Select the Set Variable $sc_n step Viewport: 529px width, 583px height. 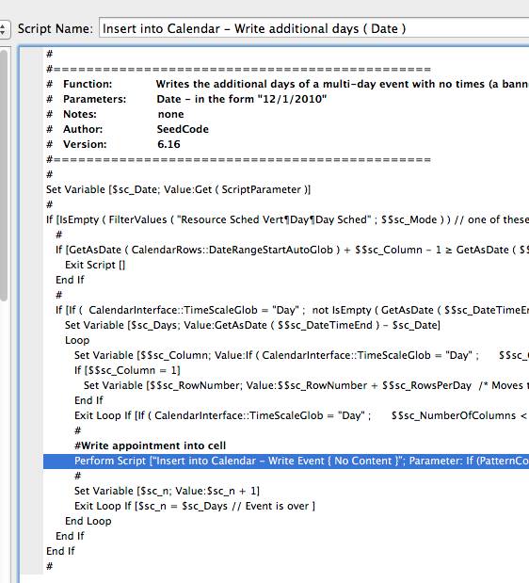coord(167,491)
